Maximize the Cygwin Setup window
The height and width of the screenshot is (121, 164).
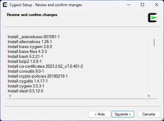(x=142, y=5)
